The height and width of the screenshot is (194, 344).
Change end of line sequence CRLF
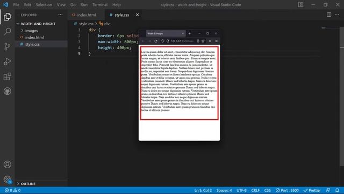(x=255, y=190)
